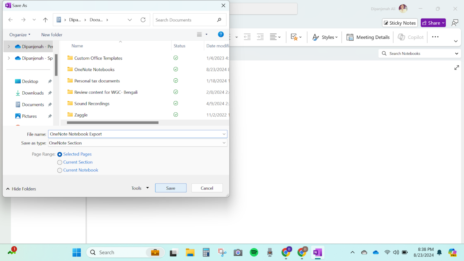Click the Decrease Indent icon

point(247,37)
